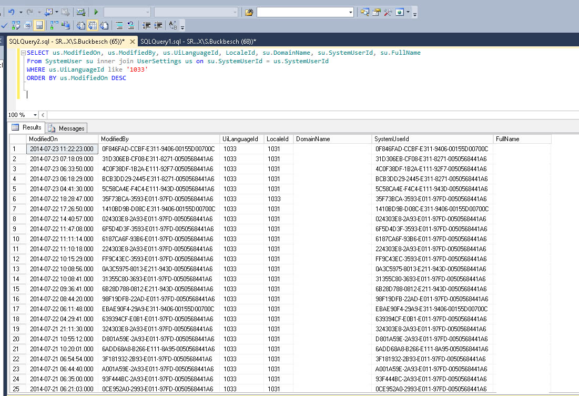The width and height of the screenshot is (579, 396).
Task: Toggle the highlighted Query Options button
Action: coord(39,25)
